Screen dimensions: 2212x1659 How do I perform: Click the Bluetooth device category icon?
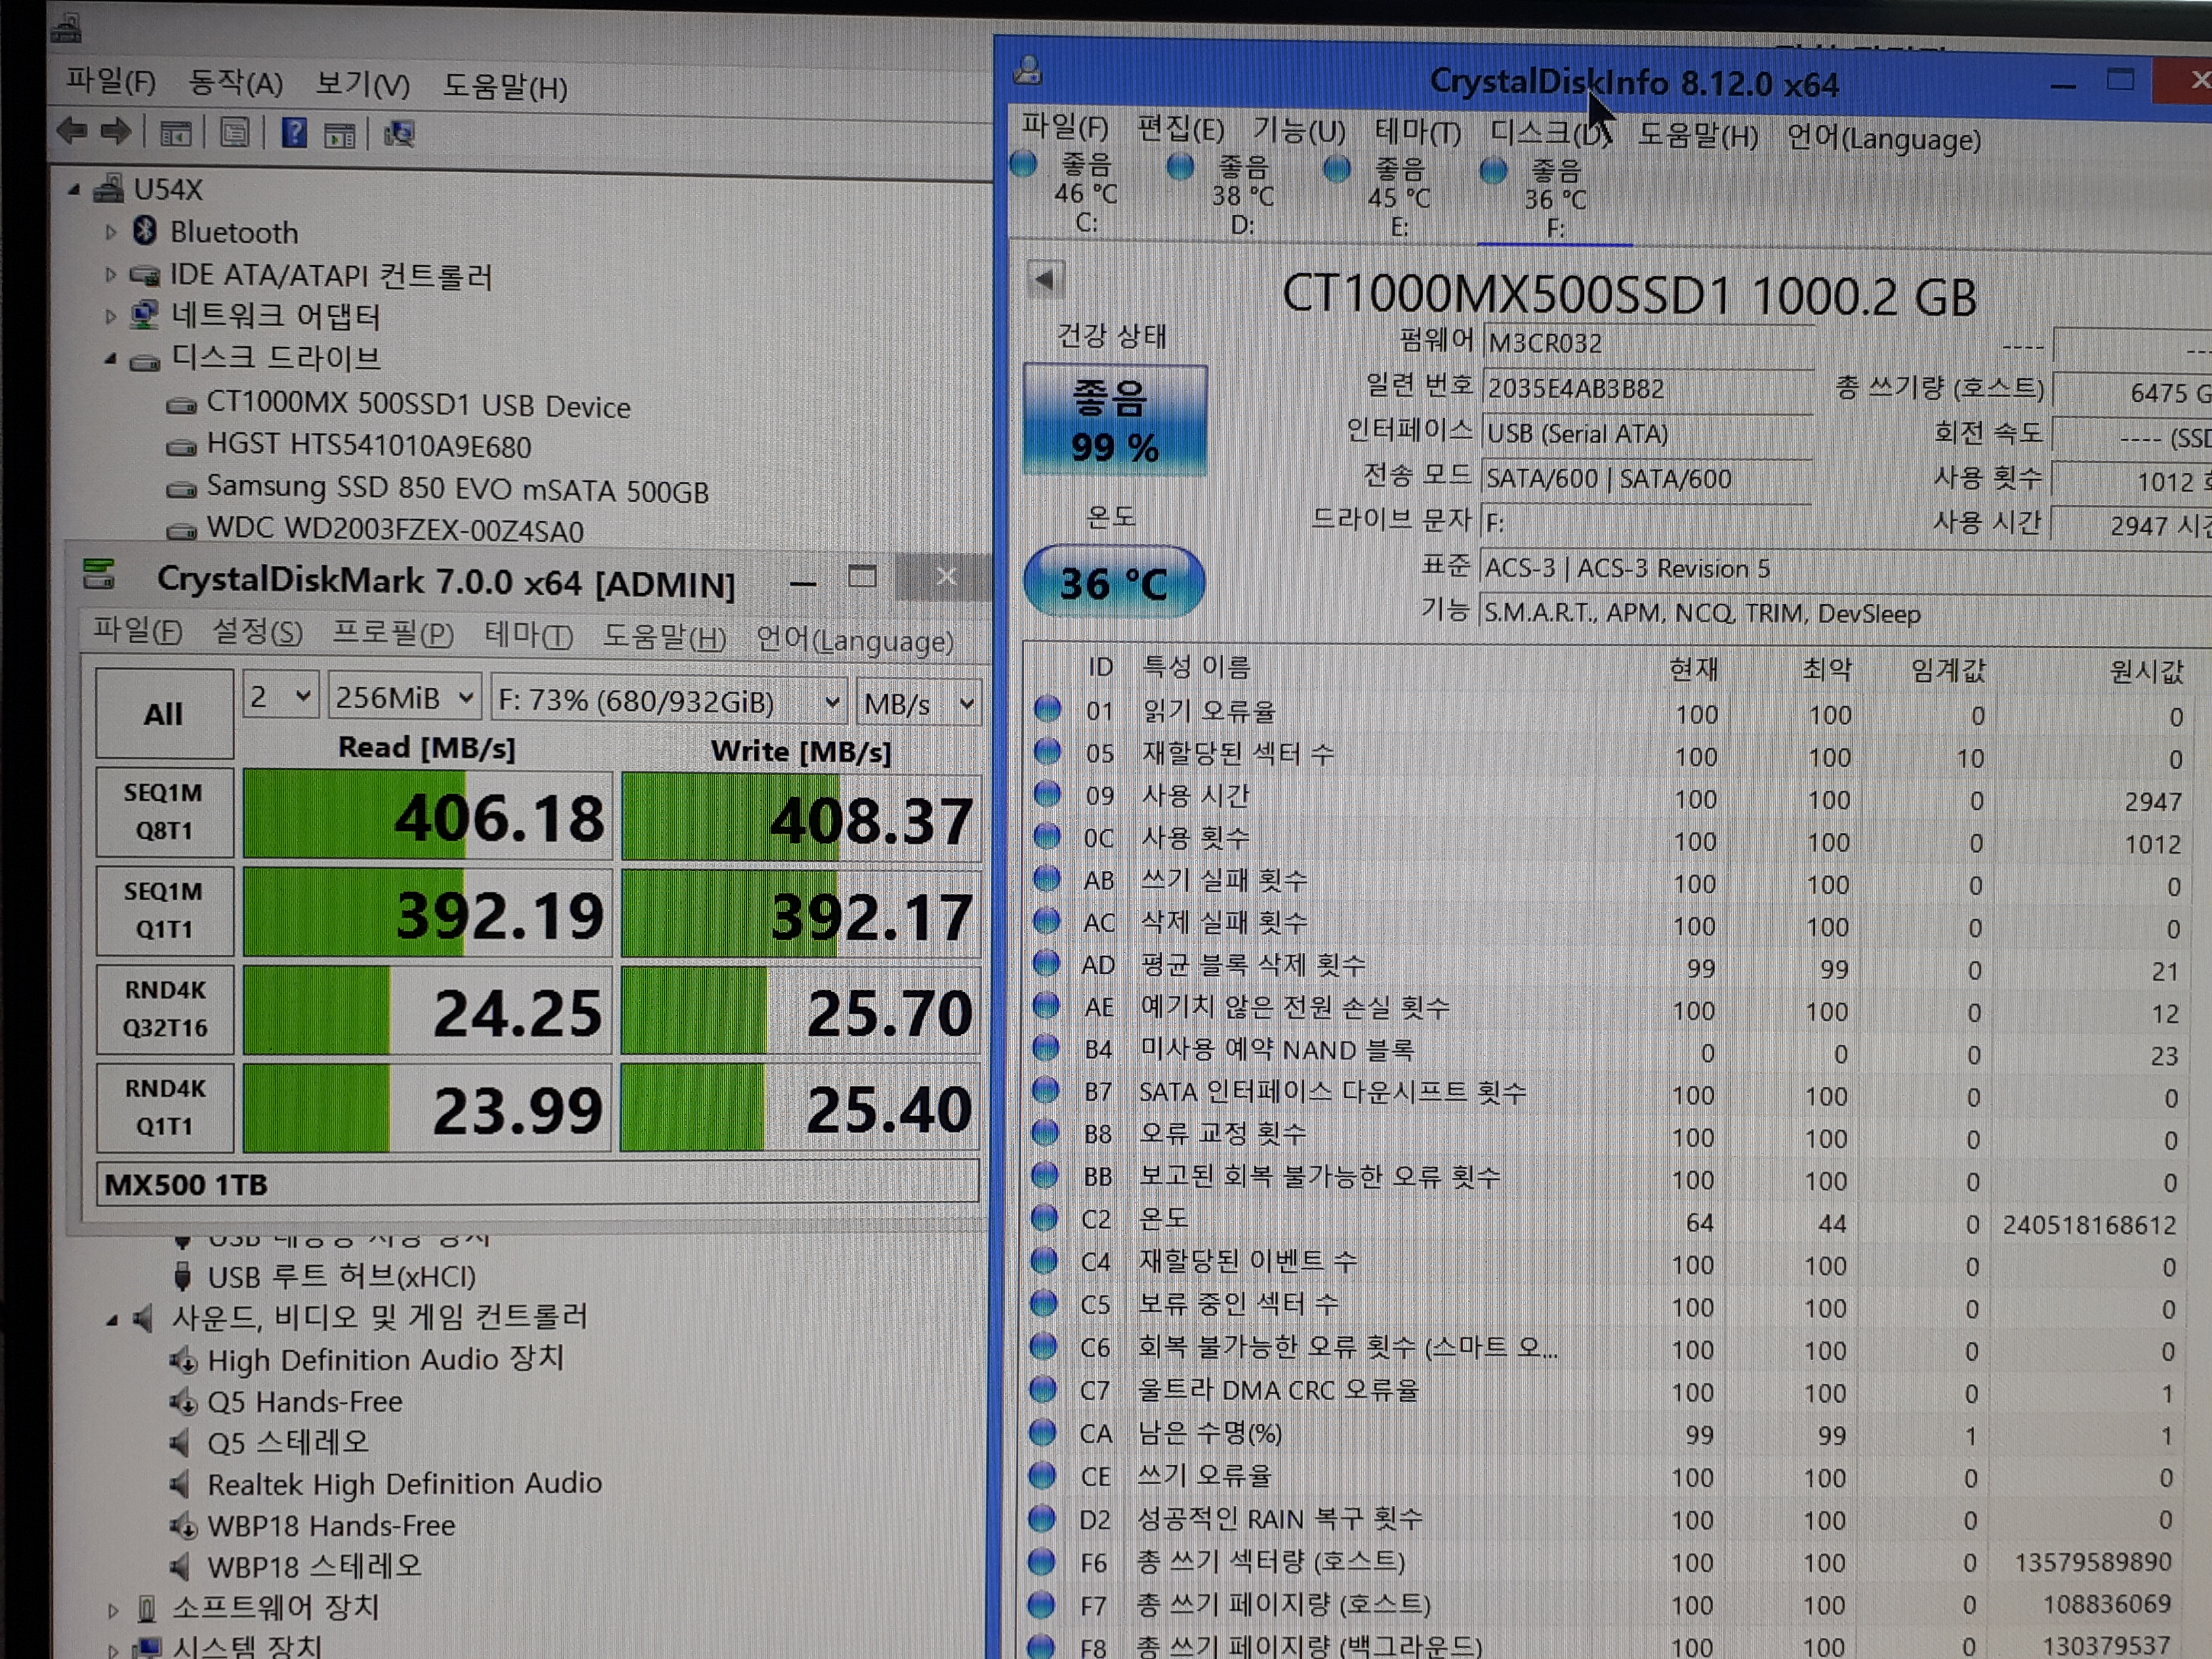click(145, 231)
